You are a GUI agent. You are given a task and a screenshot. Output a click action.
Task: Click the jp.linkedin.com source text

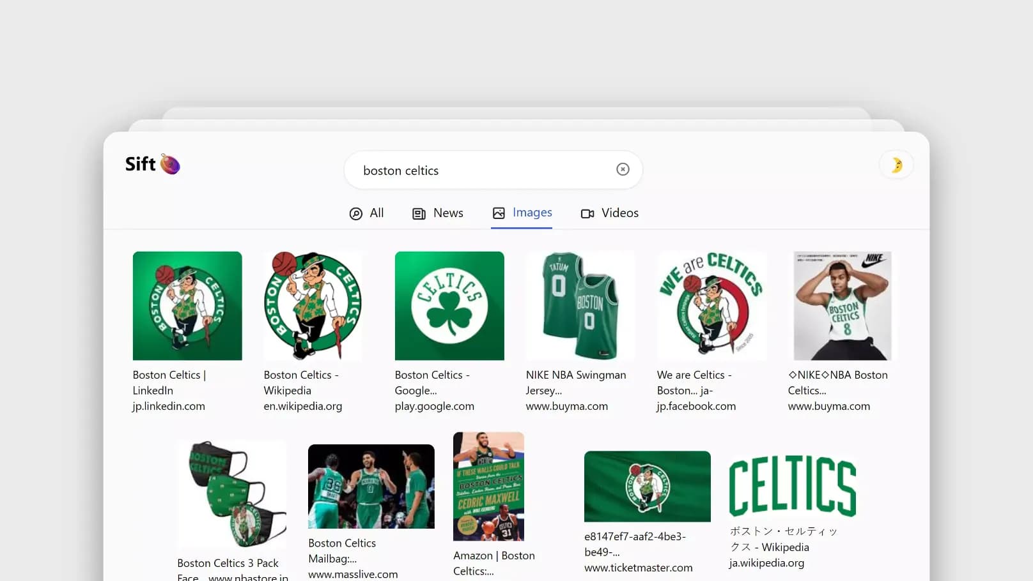[169, 406]
